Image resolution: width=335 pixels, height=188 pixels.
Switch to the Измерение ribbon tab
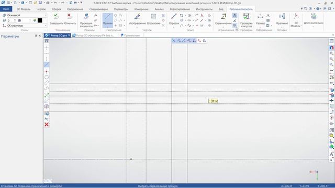point(141,9)
